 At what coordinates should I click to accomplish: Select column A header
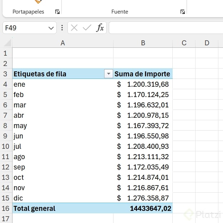(x=63, y=43)
